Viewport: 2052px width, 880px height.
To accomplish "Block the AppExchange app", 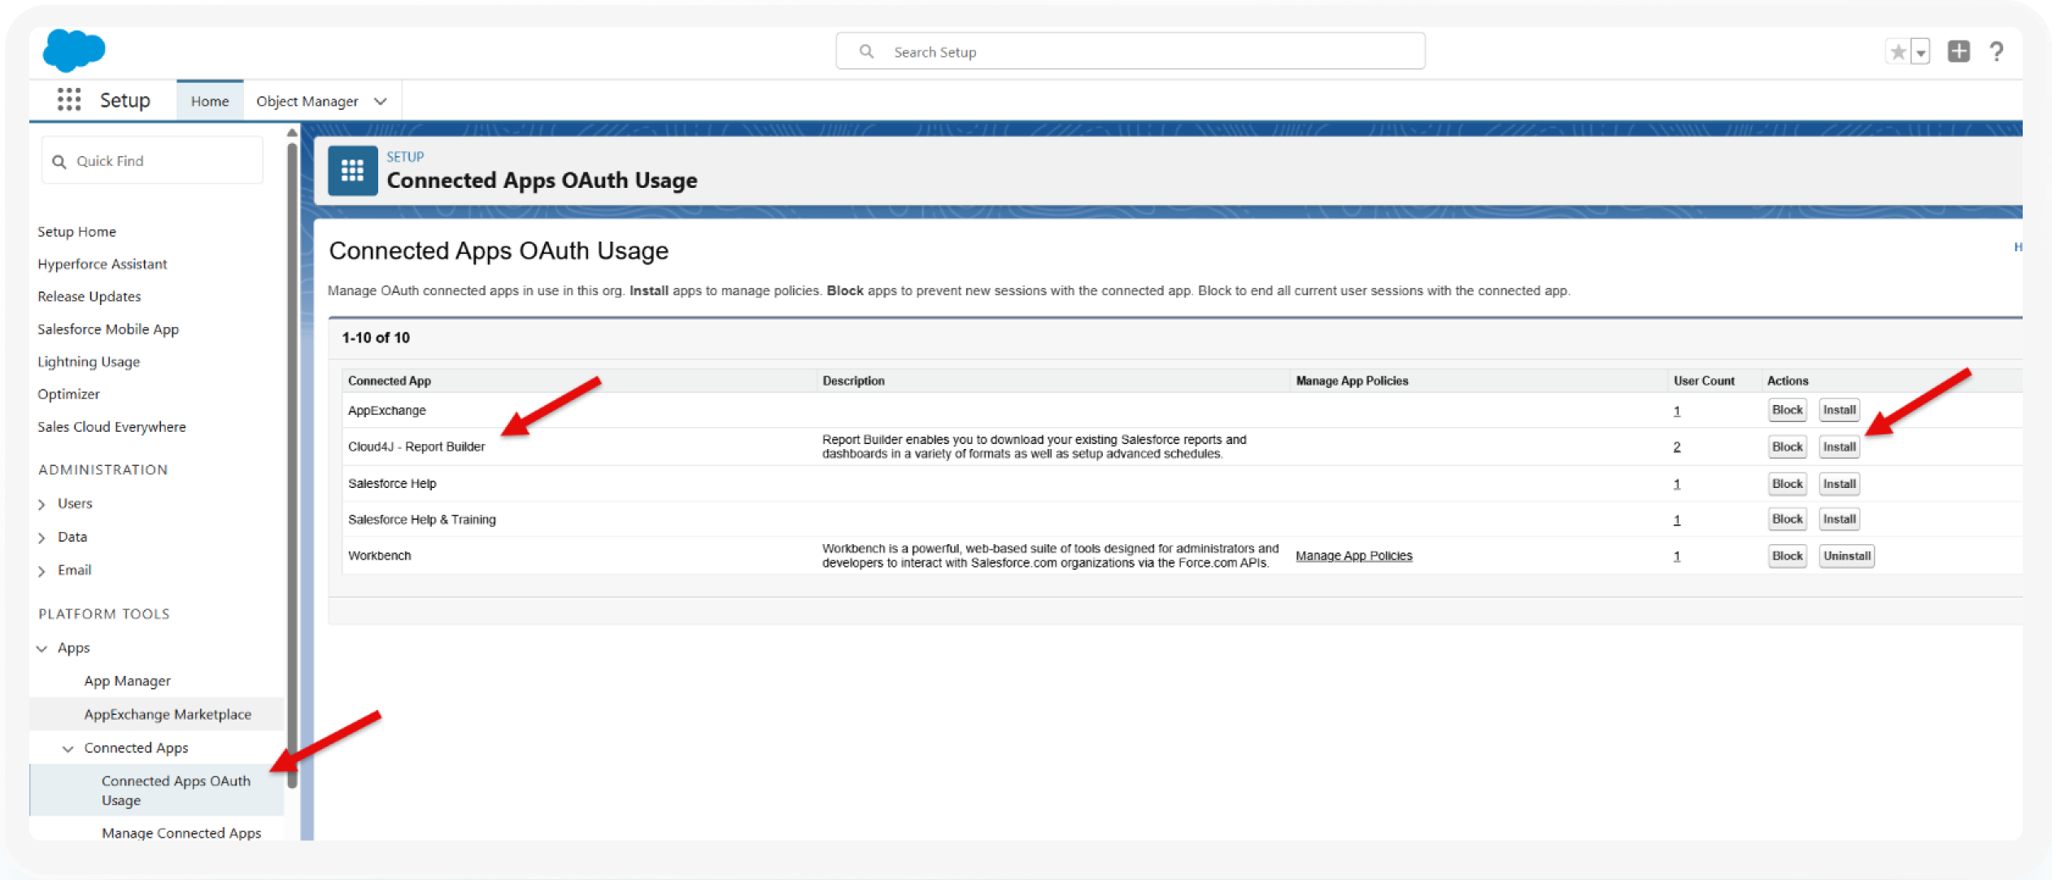I will tap(1787, 410).
